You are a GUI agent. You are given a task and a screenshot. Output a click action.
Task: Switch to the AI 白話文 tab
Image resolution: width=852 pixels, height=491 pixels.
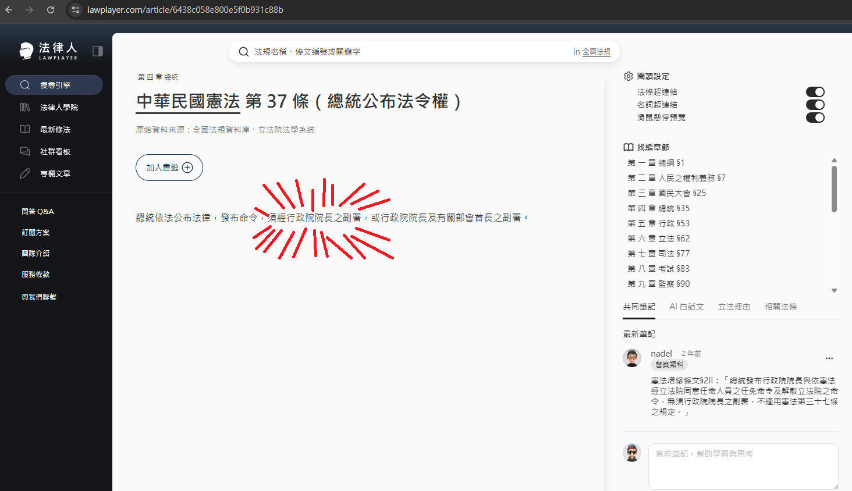[686, 307]
